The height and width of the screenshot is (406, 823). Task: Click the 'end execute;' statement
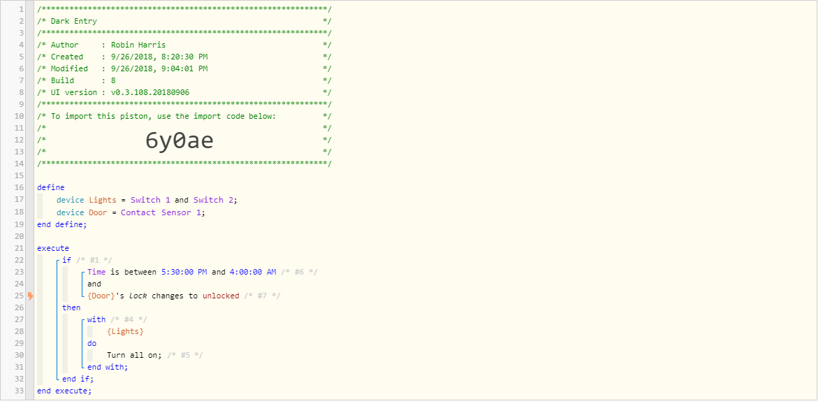(64, 391)
